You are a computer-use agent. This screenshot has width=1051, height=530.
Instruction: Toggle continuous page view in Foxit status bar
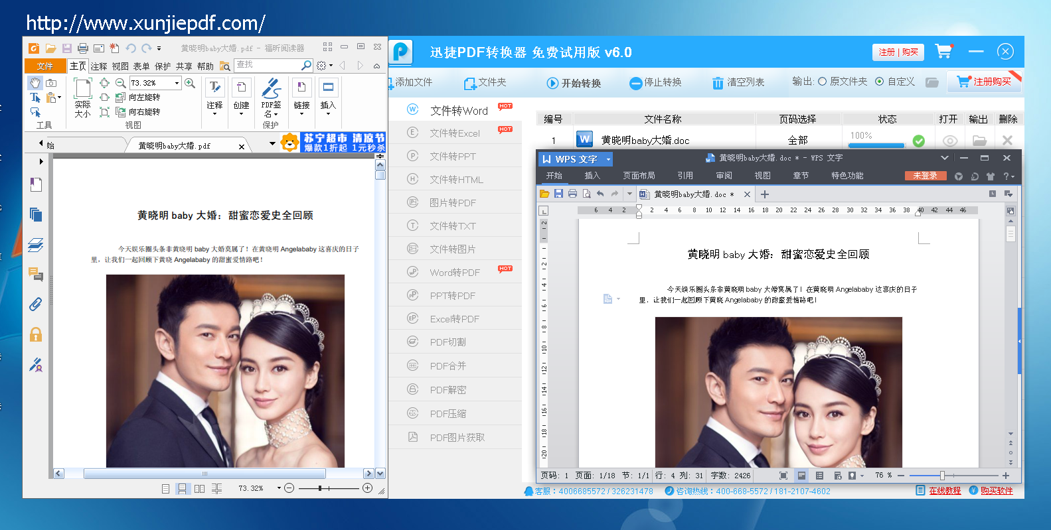(x=182, y=489)
